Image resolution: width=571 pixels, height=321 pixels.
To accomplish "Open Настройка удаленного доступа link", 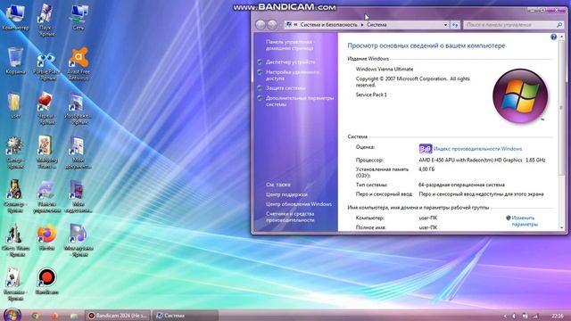I will [293, 75].
